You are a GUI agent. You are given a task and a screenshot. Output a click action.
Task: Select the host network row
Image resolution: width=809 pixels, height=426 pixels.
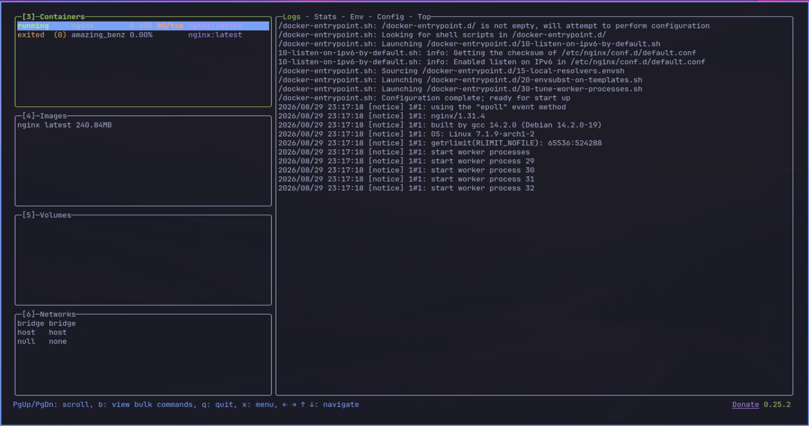pyautogui.click(x=42, y=332)
